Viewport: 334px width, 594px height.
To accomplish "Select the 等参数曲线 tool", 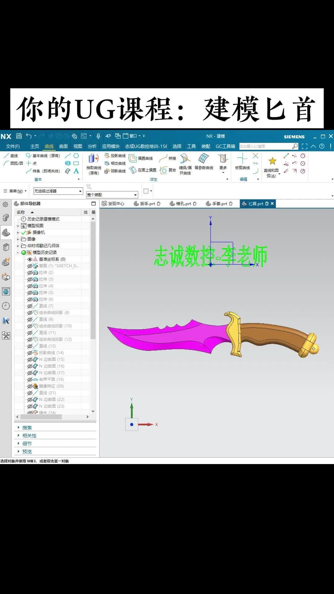I will tap(204, 162).
